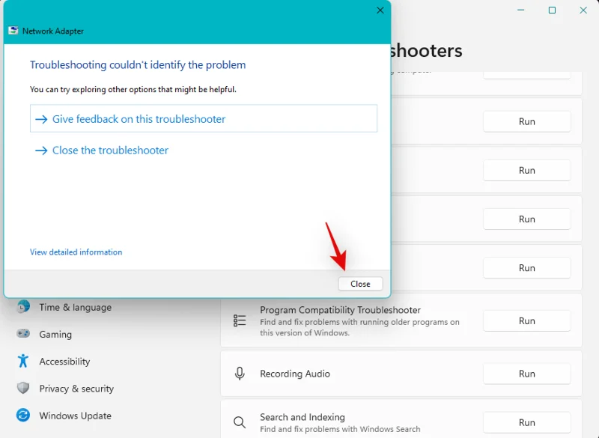Click the Time & language globe icon

pyautogui.click(x=23, y=307)
